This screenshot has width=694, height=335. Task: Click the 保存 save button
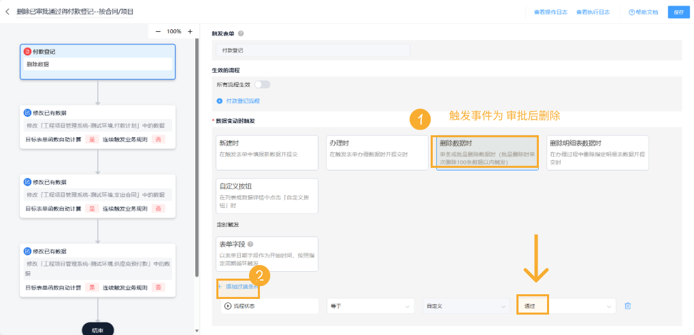(x=678, y=12)
